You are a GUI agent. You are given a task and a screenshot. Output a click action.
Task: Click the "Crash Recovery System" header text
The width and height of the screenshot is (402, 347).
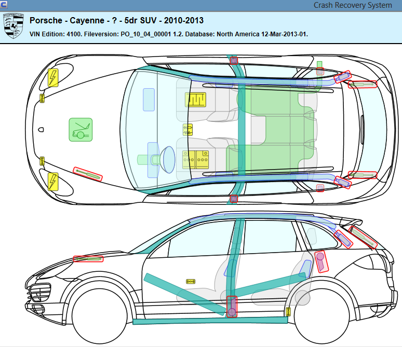click(x=353, y=5)
